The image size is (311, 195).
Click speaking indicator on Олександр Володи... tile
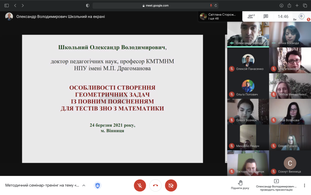[232, 43]
